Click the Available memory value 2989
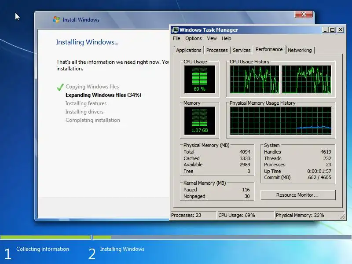352x264 pixels. 245,165
